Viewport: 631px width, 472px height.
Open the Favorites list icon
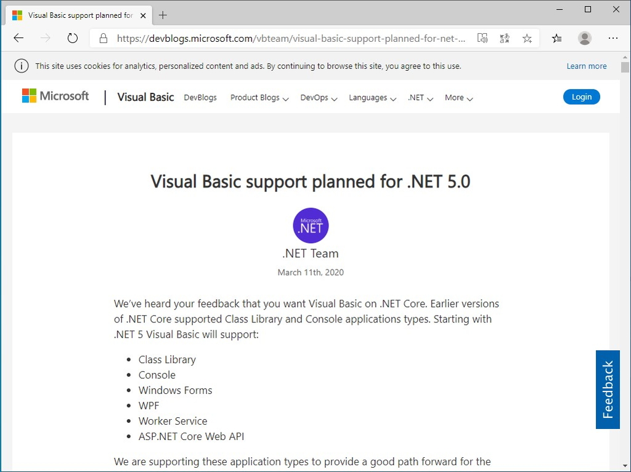[x=556, y=38]
